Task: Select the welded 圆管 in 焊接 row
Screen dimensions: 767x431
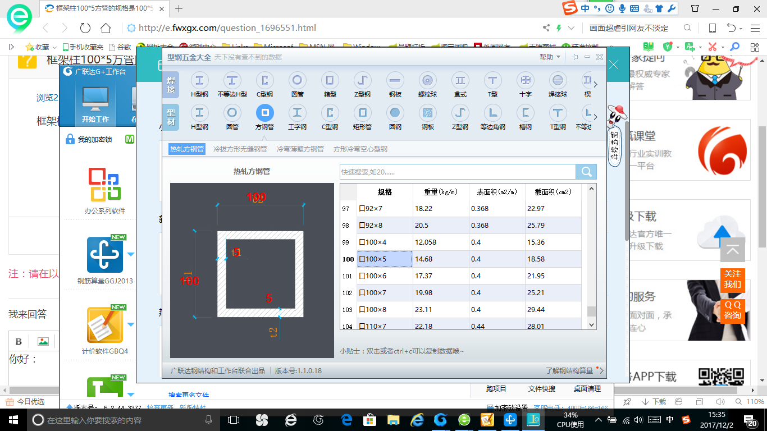Action: pyautogui.click(x=297, y=80)
